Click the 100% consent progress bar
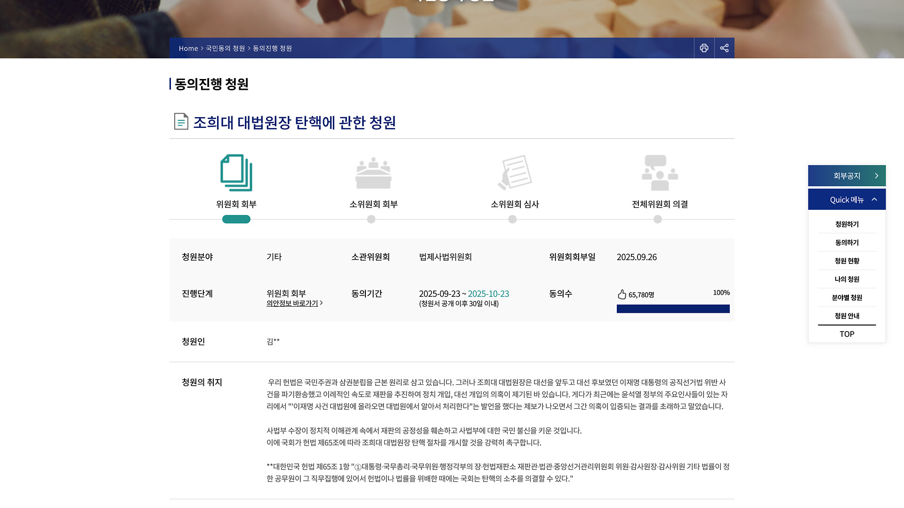This screenshot has width=904, height=508. [x=673, y=309]
